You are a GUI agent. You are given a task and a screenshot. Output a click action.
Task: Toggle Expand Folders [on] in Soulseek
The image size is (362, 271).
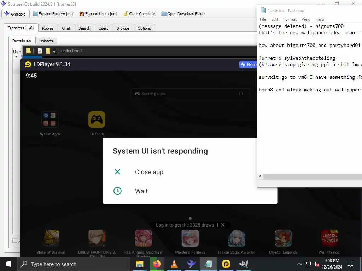(53, 14)
